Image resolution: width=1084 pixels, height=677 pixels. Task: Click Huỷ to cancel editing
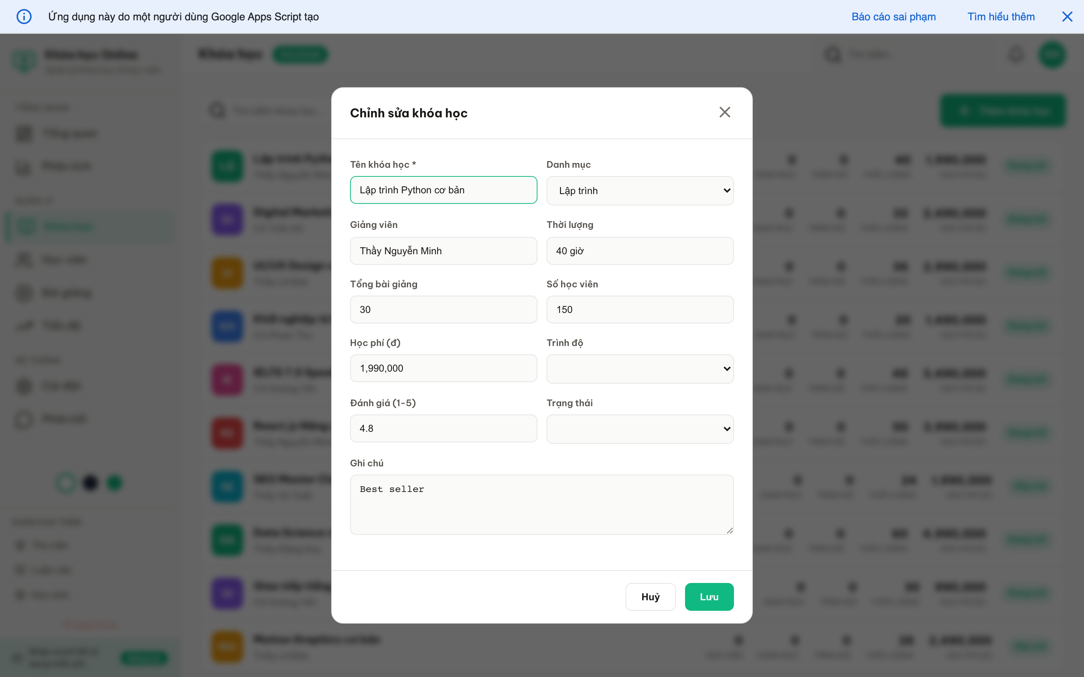[x=650, y=597]
